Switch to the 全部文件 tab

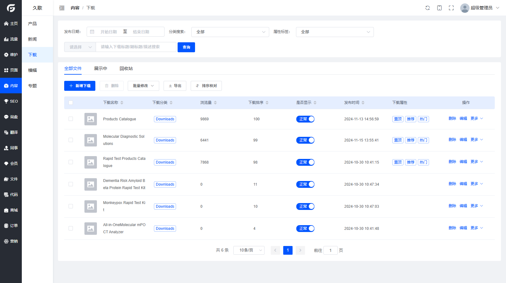[73, 68]
